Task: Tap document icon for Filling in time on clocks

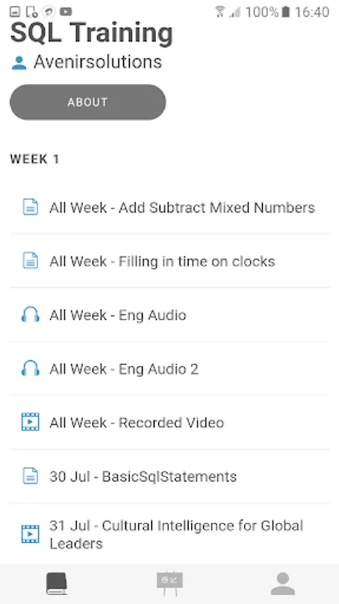Action: (x=30, y=261)
